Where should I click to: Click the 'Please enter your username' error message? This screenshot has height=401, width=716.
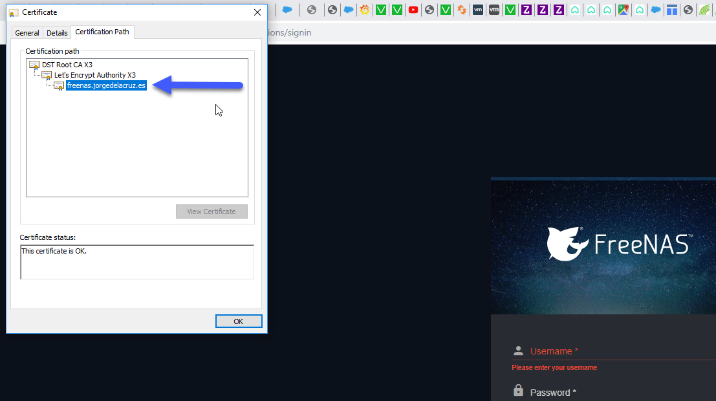pos(554,367)
